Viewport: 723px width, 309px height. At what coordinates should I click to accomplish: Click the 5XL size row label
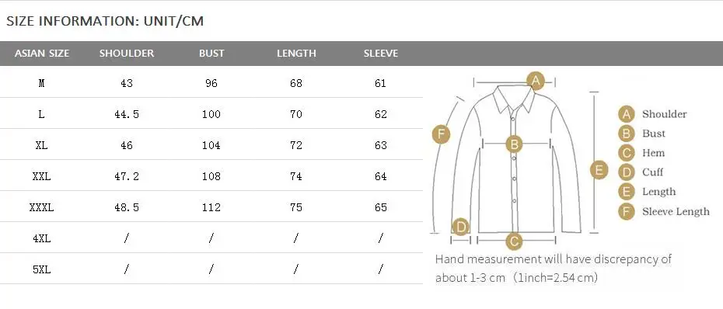click(41, 269)
